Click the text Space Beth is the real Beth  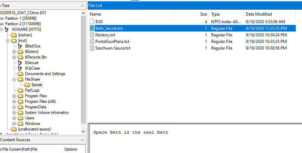tap(131, 133)
